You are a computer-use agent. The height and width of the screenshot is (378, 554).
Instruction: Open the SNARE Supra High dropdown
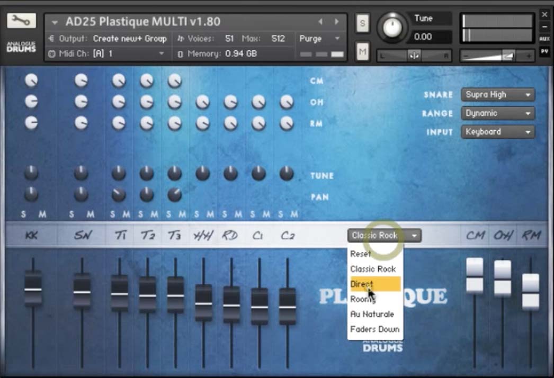click(498, 95)
